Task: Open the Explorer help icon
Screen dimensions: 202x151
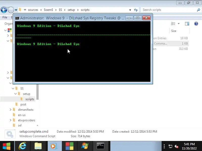Action: tap(196, 24)
